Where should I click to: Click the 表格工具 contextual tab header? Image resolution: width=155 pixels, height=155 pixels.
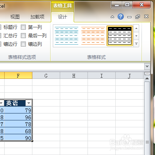click(62, 6)
